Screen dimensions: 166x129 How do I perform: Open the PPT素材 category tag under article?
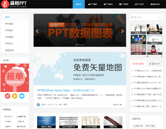63,104
